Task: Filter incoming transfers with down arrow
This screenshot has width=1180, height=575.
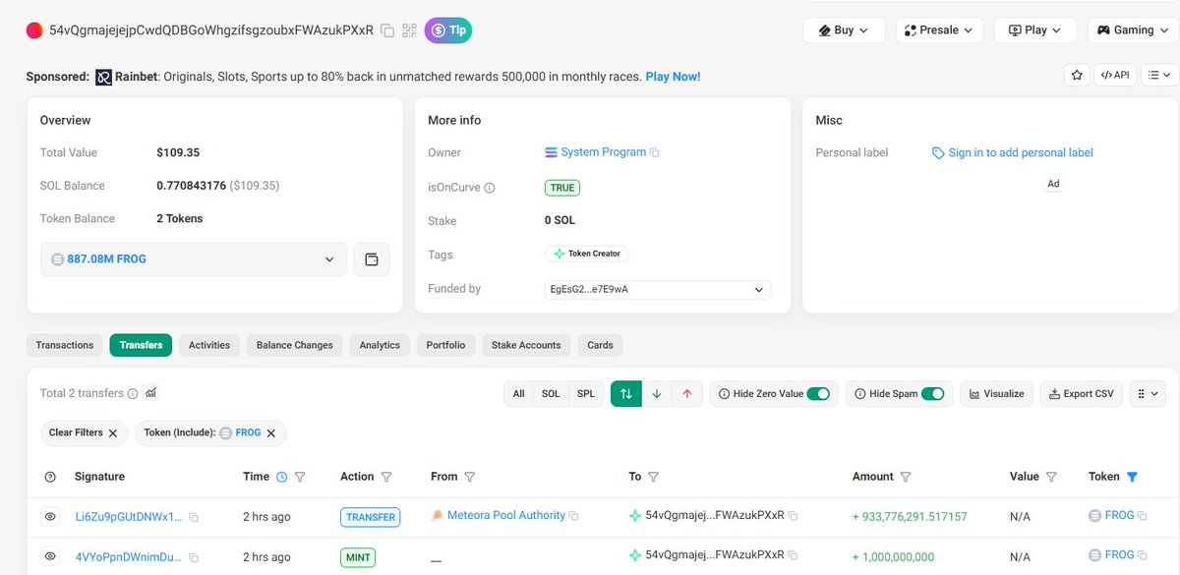Action: point(657,394)
